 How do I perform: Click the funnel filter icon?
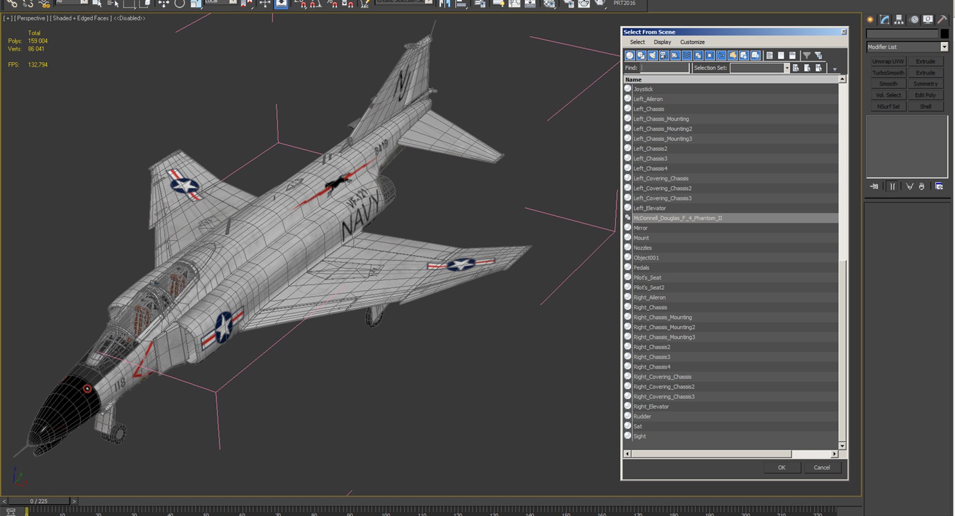tap(807, 55)
